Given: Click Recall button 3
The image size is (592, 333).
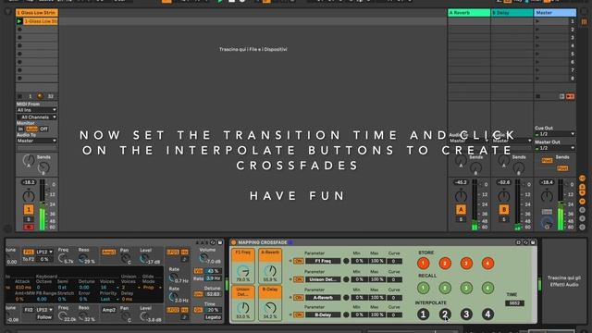Looking at the screenshot, I should point(466,288).
